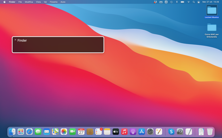The image size is (222, 138).
Task: Open the Notes app in the Dock
Action: [107, 132]
